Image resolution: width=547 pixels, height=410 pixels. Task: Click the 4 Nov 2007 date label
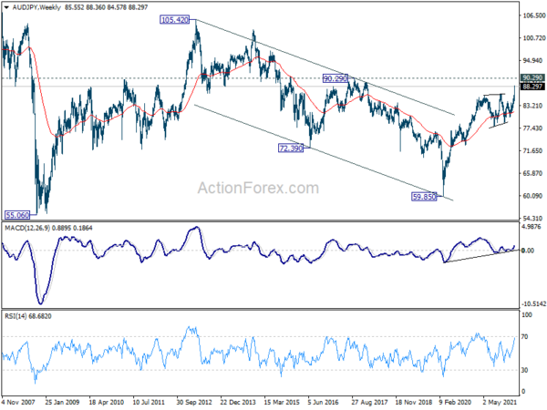tap(19, 402)
